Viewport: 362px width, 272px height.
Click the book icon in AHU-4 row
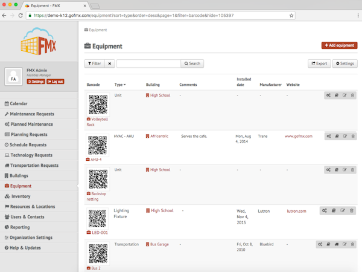click(337, 136)
